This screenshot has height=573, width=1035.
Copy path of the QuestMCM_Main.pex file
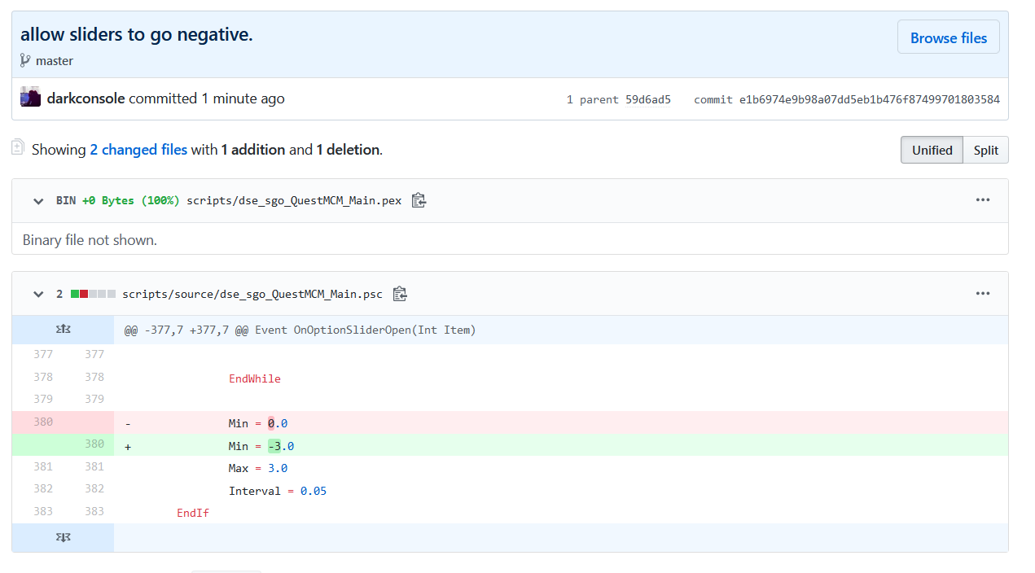[x=419, y=200]
